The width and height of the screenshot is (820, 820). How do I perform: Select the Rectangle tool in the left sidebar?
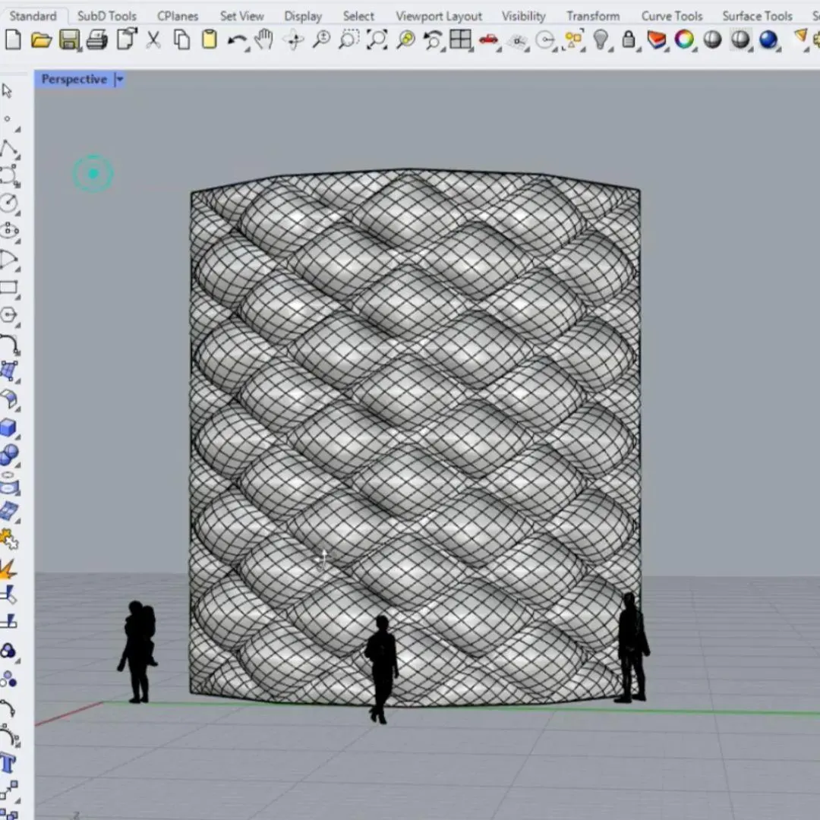point(8,288)
